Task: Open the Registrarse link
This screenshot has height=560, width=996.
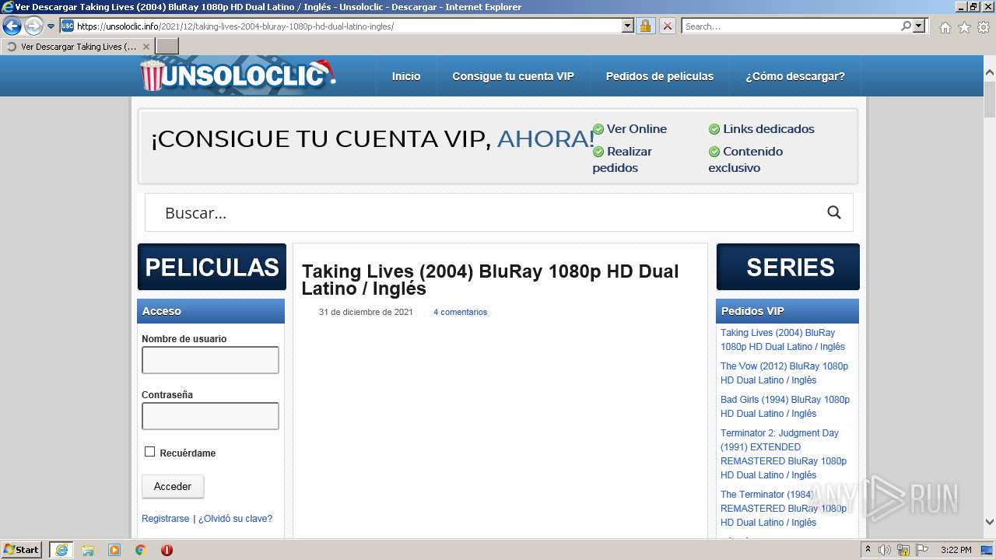Action: 166,519
